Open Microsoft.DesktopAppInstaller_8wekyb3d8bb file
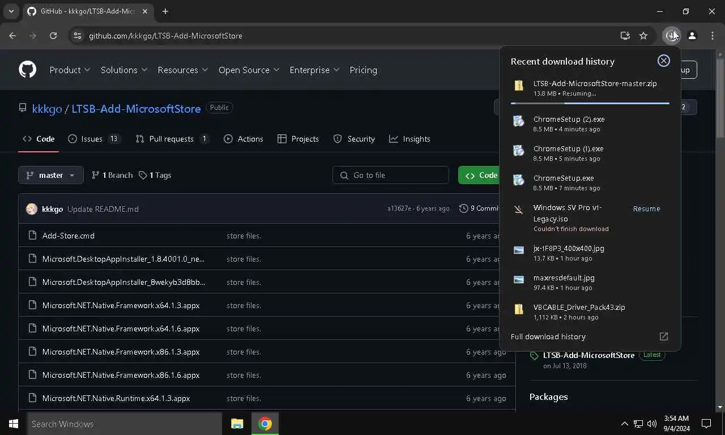Image resolution: width=725 pixels, height=435 pixels. tap(123, 282)
